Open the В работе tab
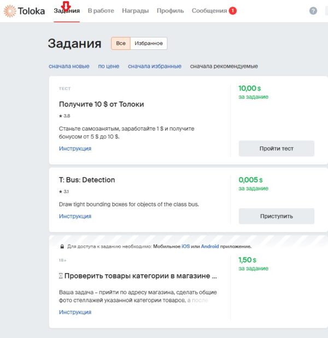This screenshot has height=338, width=328. [101, 11]
